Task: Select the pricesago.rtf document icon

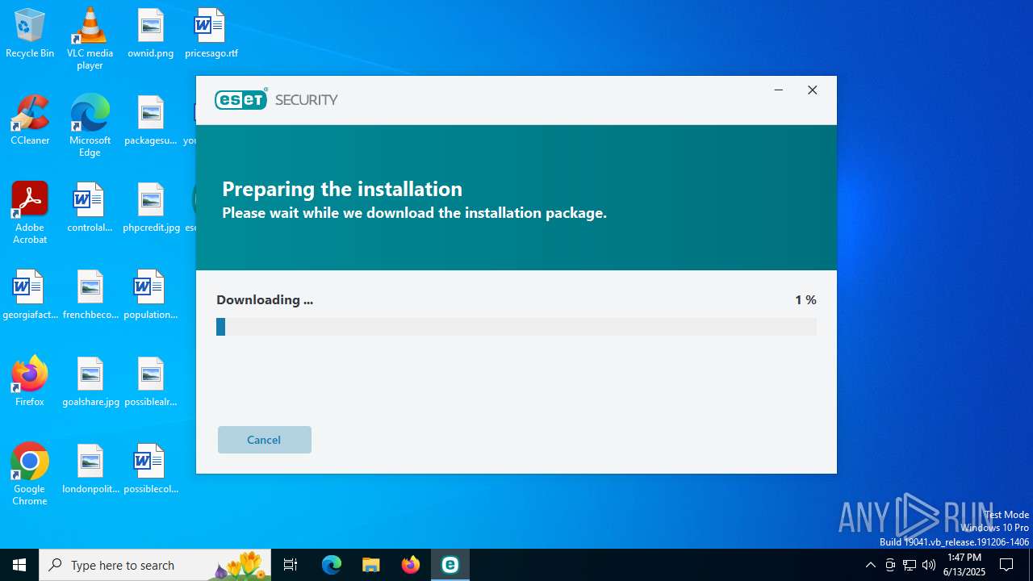Action: pos(211,34)
